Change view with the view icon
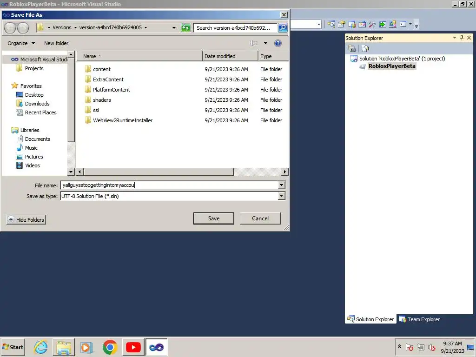 [x=254, y=43]
